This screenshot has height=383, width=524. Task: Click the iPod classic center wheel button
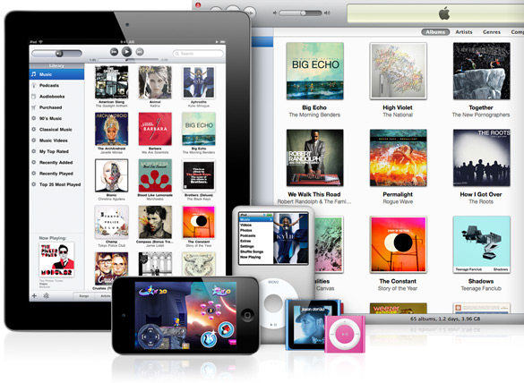pyautogui.click(x=273, y=302)
